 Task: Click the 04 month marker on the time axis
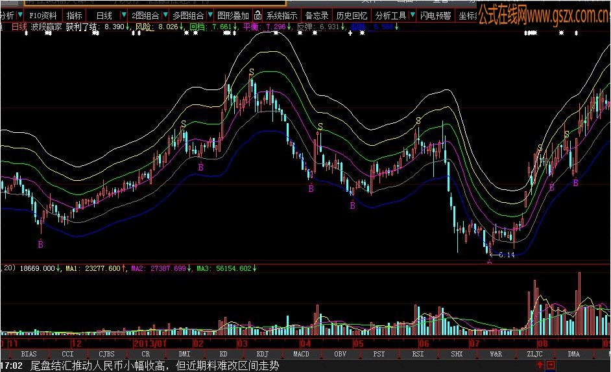tap(305, 343)
